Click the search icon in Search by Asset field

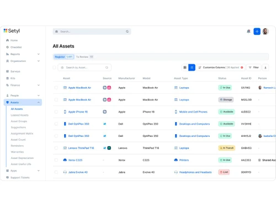107,67
